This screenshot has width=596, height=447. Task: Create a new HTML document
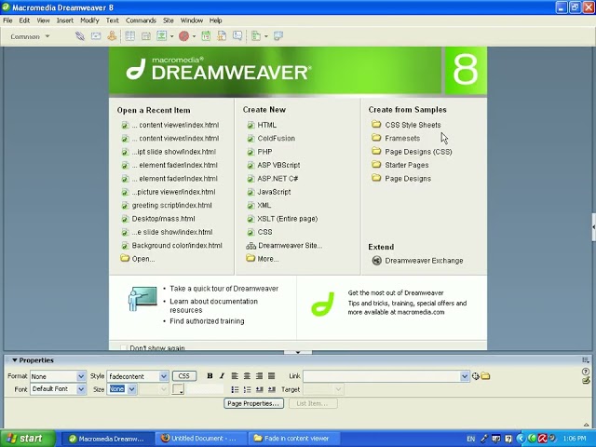pos(266,125)
